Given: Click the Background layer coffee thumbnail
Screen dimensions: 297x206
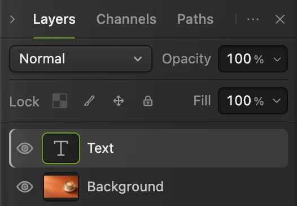Looking at the screenshot, I should tap(61, 187).
